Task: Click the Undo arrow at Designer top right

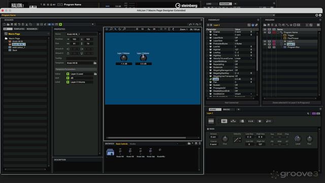Action: (190, 24)
